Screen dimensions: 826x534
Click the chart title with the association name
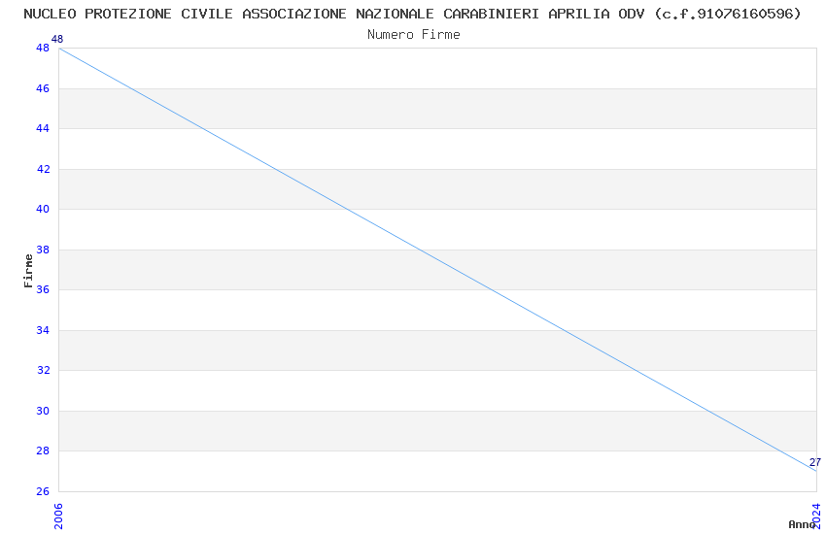pyautogui.click(x=412, y=14)
